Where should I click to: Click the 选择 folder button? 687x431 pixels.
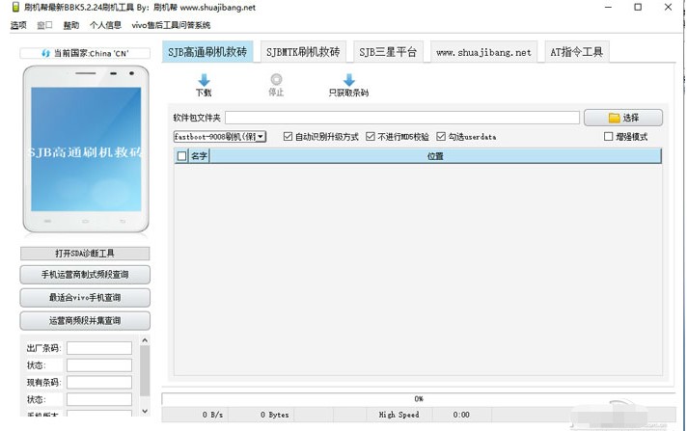[x=623, y=118]
